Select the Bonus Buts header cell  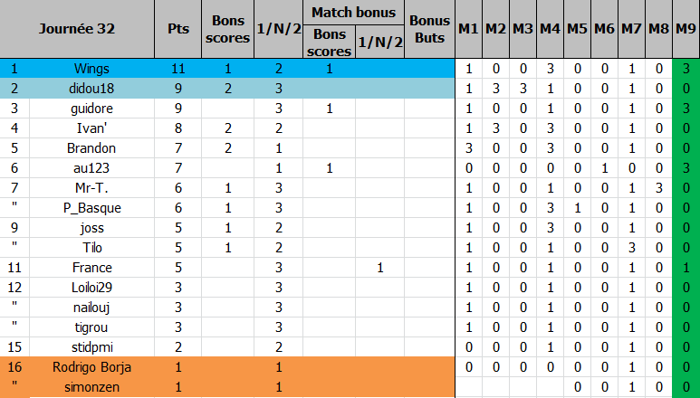point(429,29)
